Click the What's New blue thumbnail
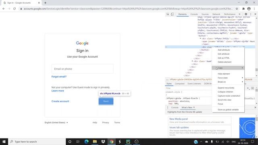The image size is (258, 145). click(x=247, y=128)
